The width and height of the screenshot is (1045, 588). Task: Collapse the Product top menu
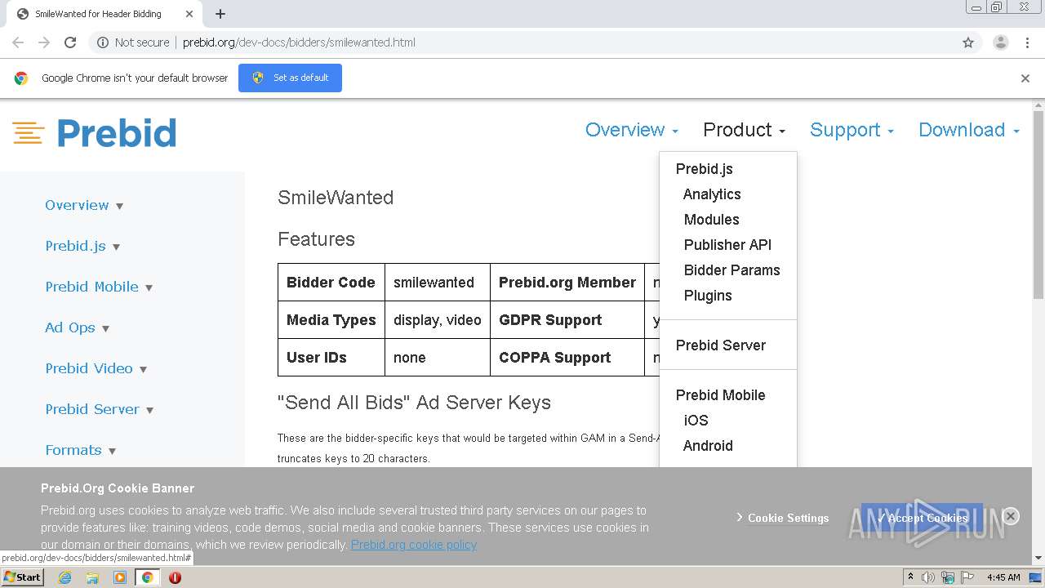pos(744,130)
